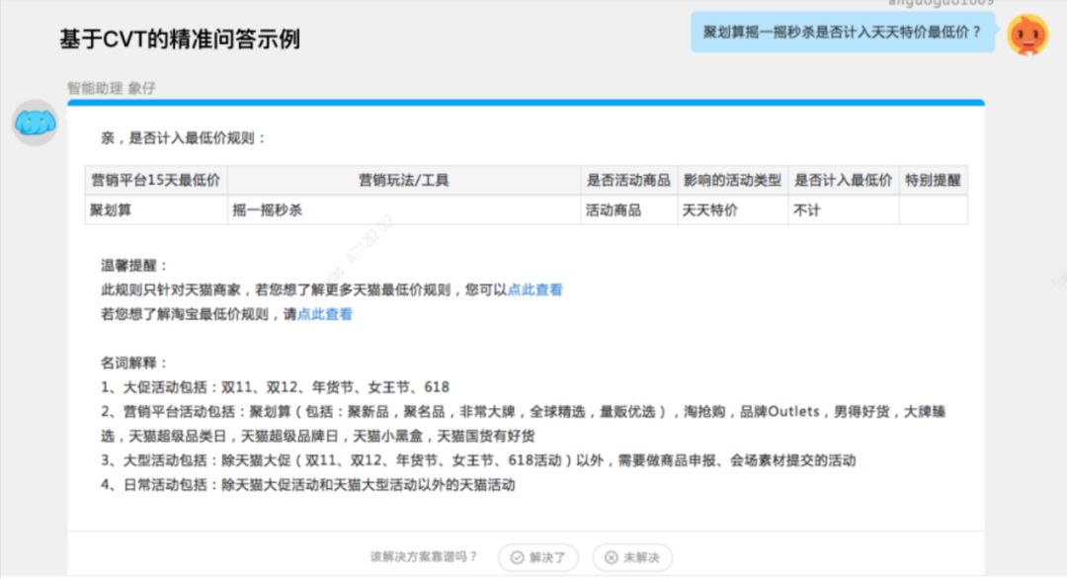Click the 解决了 feedback button
1067x579 pixels.
(538, 557)
